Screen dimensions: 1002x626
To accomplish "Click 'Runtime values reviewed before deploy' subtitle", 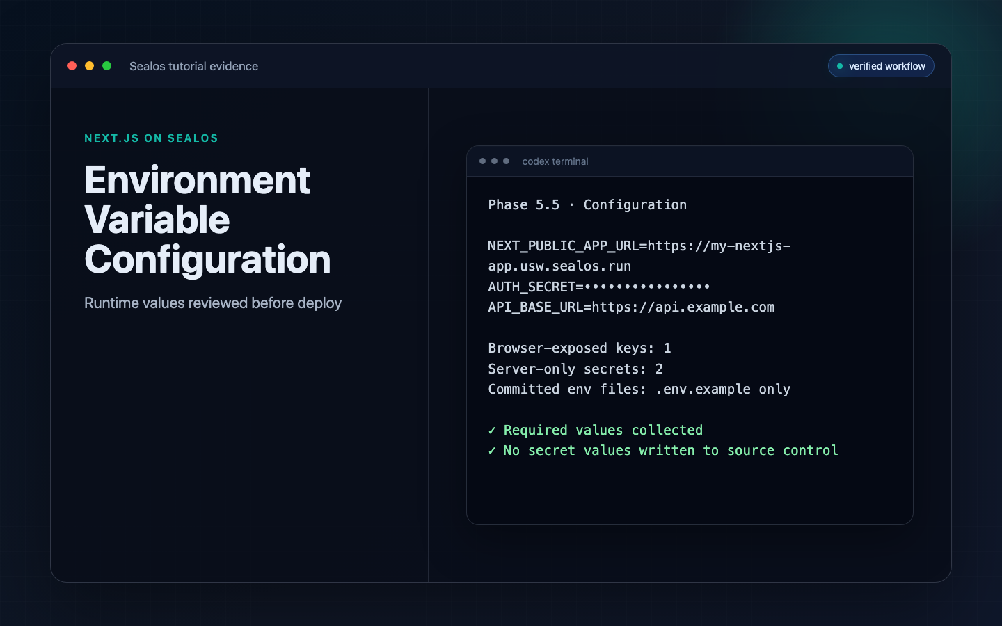I will (213, 303).
